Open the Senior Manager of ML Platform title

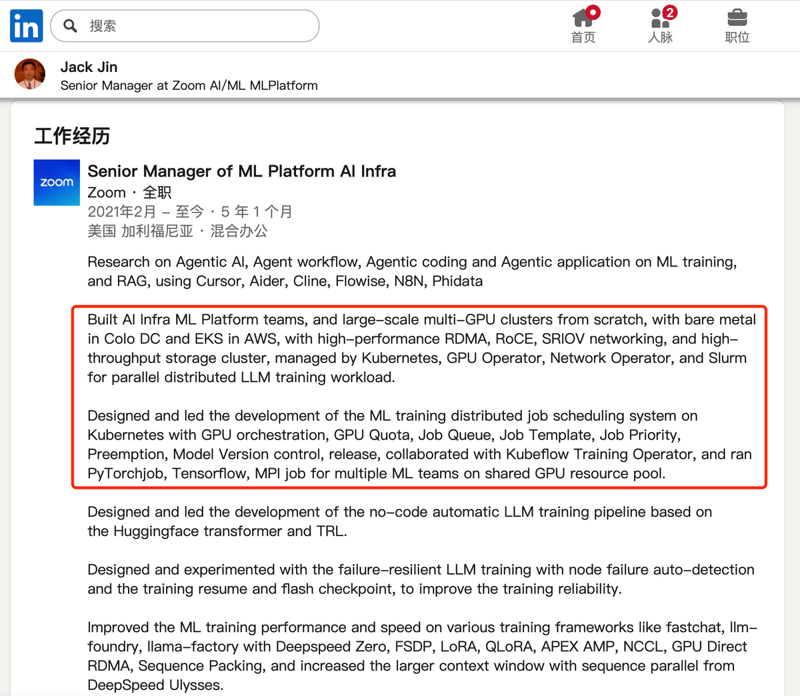click(x=241, y=171)
